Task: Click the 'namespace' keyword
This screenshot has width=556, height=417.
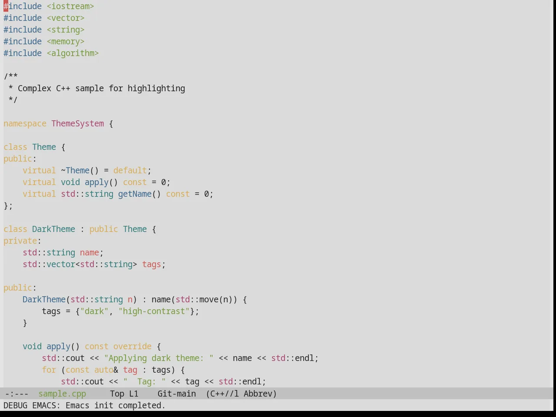Action: 25,123
